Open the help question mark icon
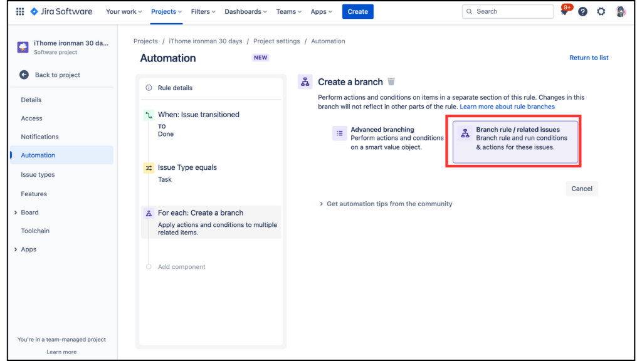The height and width of the screenshot is (361, 642). (582, 11)
